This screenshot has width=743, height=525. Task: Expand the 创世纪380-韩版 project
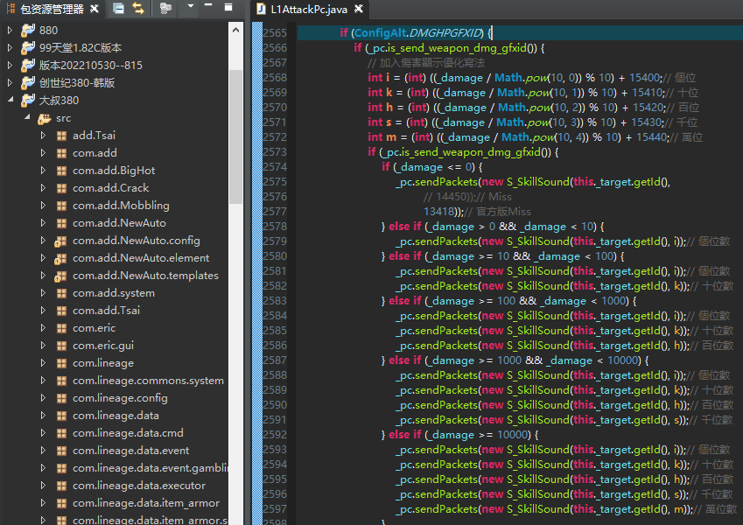tap(10, 83)
